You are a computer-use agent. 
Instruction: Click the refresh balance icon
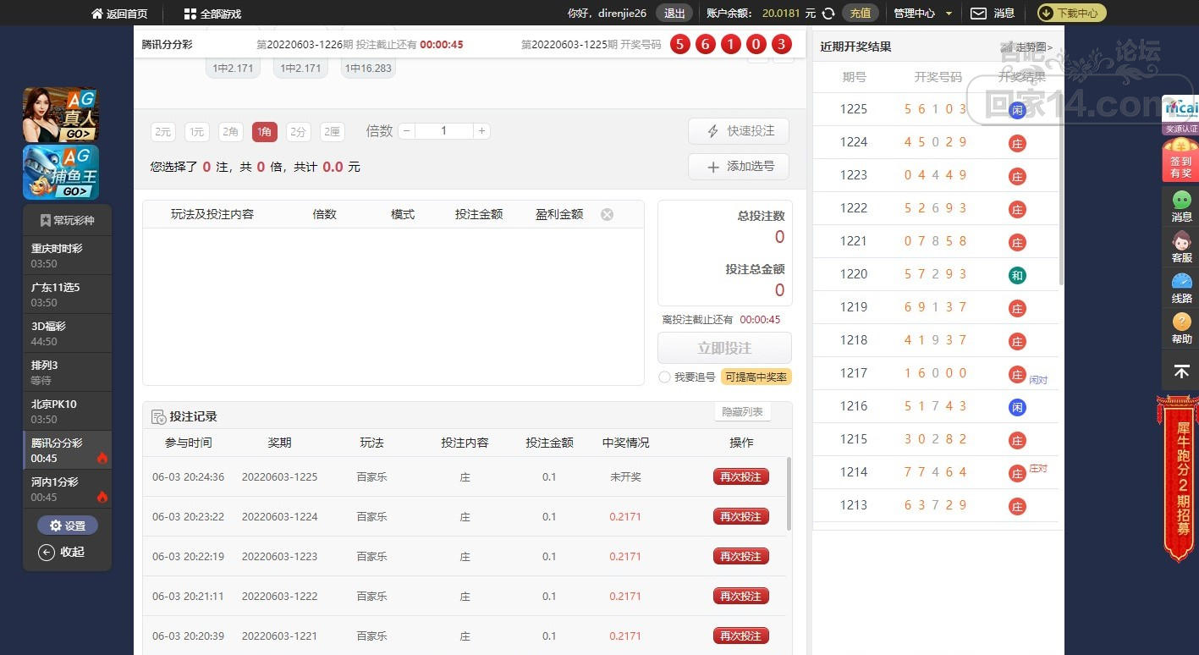point(829,14)
